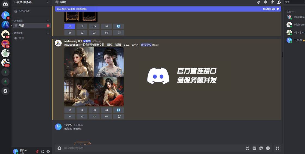Click chat area scrollbar thumb
Screen dimensions: 305x154
point(282,54)
